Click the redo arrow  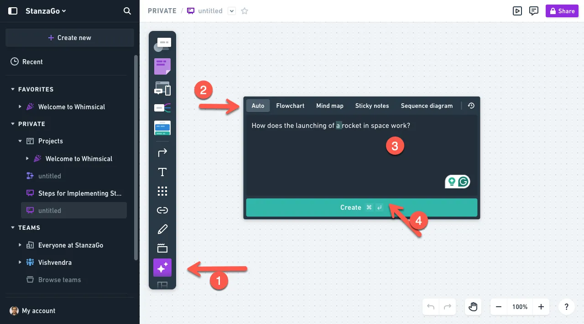448,307
